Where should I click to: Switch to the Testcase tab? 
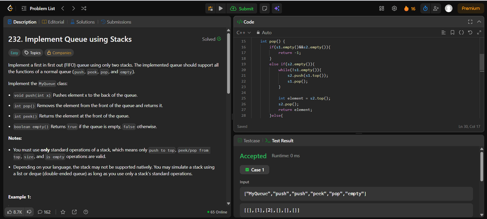pos(249,140)
